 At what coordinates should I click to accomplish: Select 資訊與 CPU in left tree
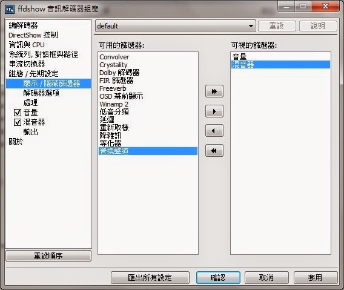[x=27, y=45]
